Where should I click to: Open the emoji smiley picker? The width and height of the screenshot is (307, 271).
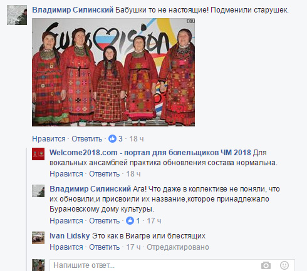(284, 265)
